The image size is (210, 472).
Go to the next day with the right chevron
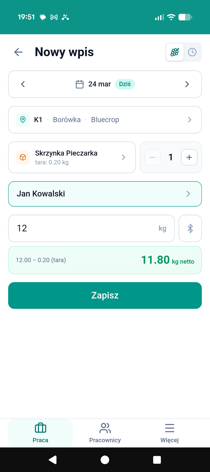(187, 84)
